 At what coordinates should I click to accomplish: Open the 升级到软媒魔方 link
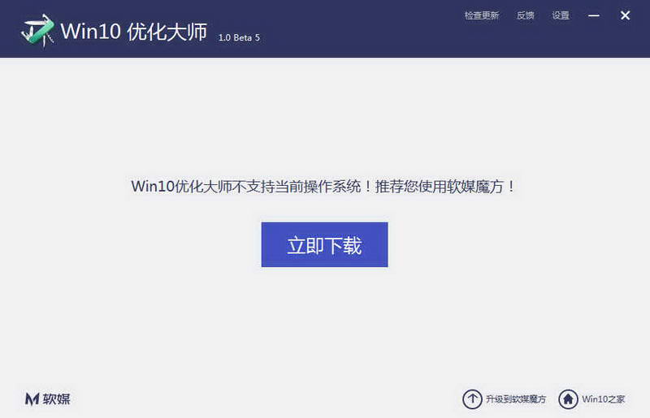(x=516, y=399)
